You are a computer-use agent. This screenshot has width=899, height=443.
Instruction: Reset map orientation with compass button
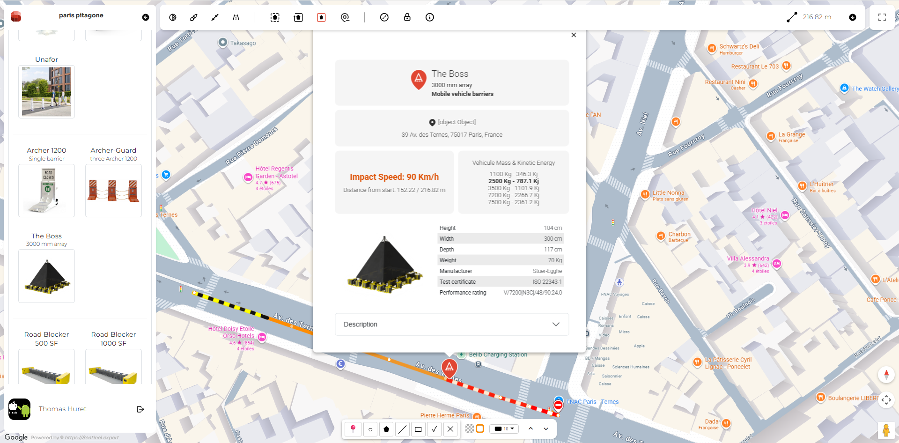pyautogui.click(x=886, y=375)
